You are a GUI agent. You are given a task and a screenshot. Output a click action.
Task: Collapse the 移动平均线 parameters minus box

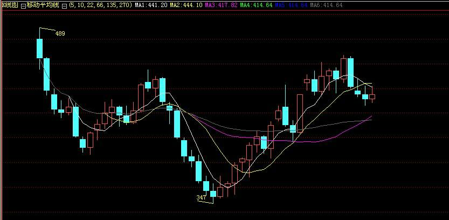click(65, 5)
